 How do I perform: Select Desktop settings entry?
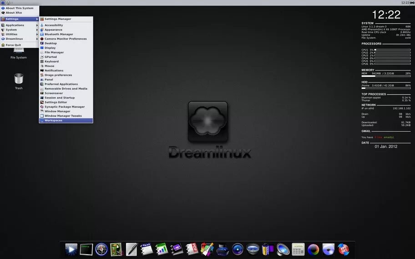coord(66,43)
